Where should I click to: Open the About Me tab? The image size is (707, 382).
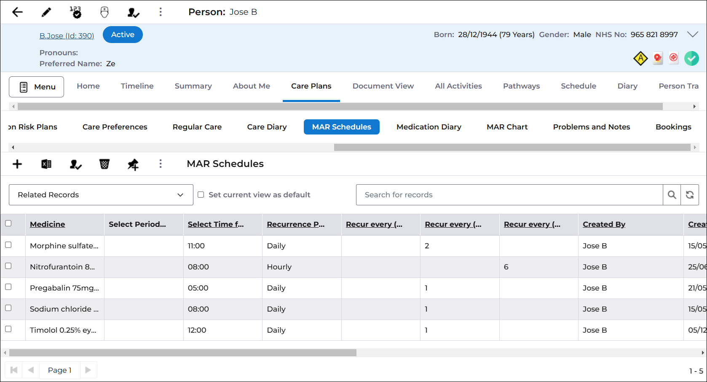252,86
